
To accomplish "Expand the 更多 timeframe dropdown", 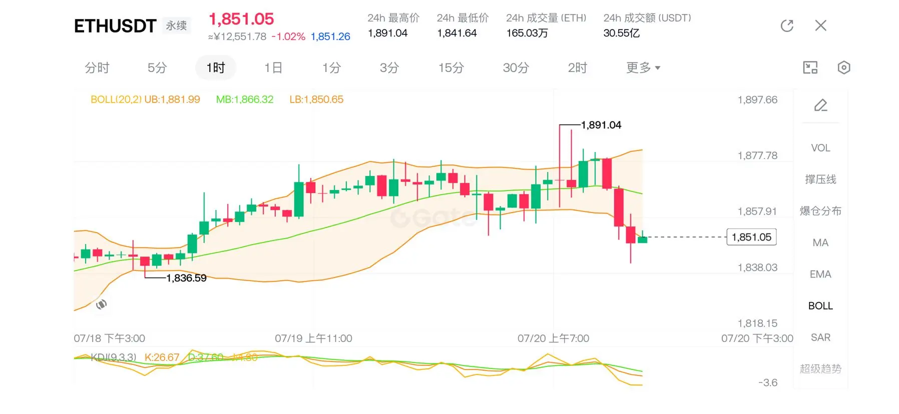I will 643,67.
